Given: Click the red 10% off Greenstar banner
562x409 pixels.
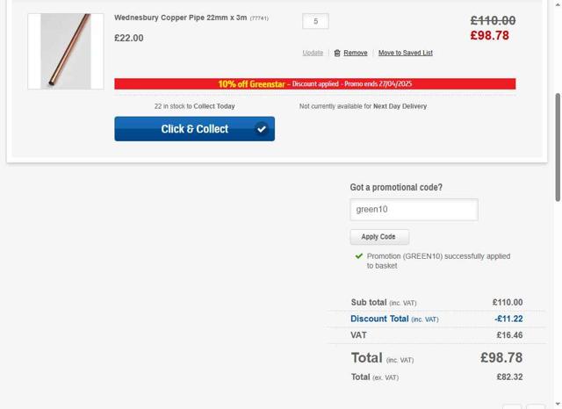Looking at the screenshot, I should pyautogui.click(x=314, y=84).
